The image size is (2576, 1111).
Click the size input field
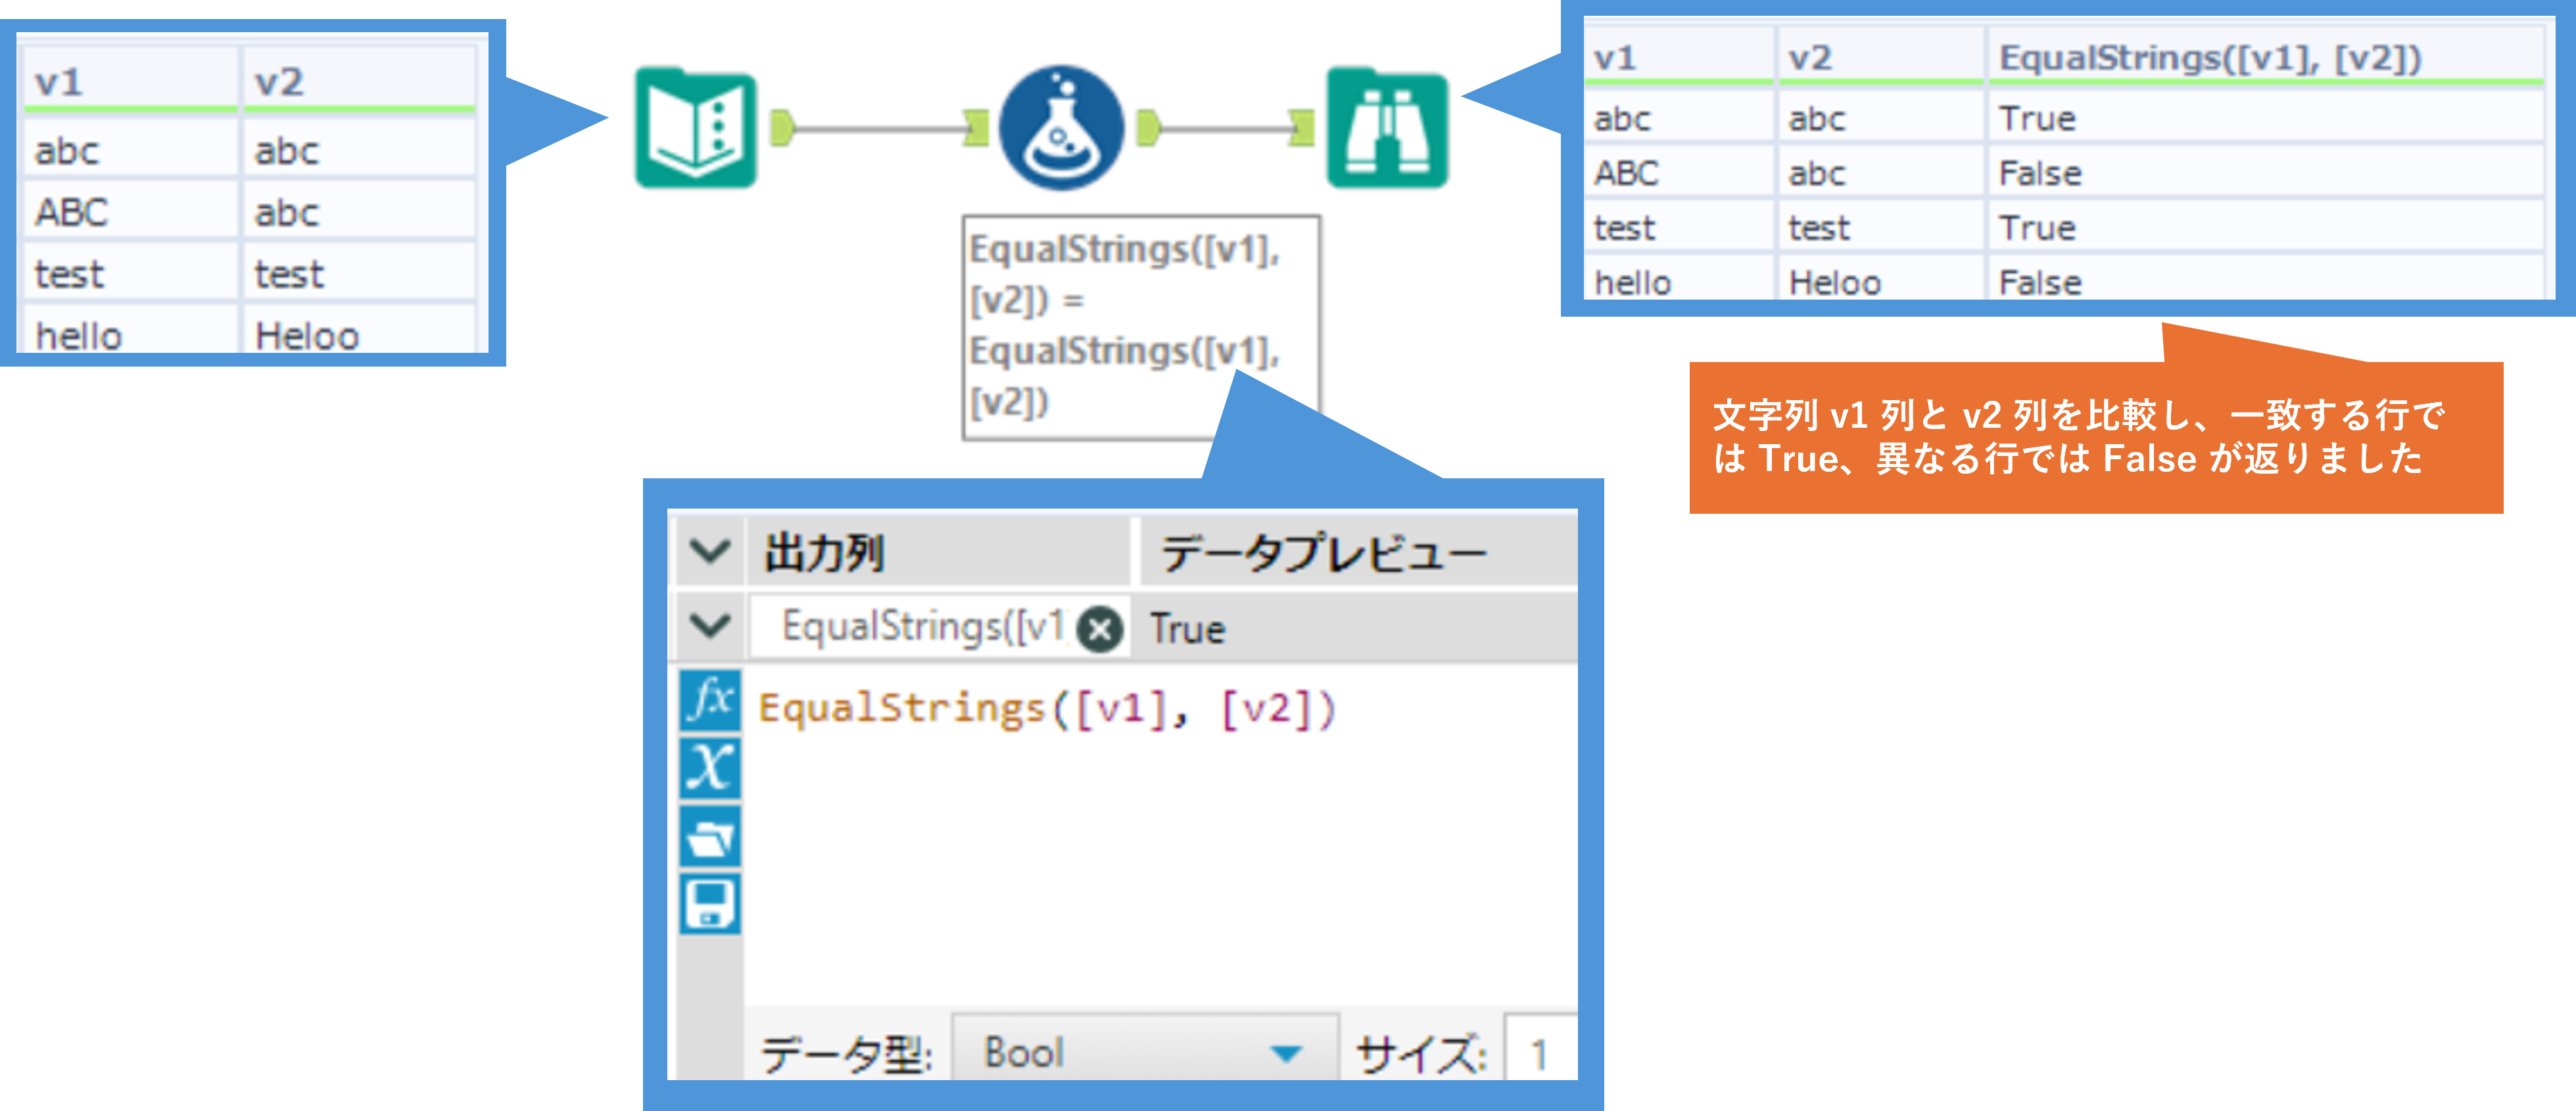[1540, 1054]
